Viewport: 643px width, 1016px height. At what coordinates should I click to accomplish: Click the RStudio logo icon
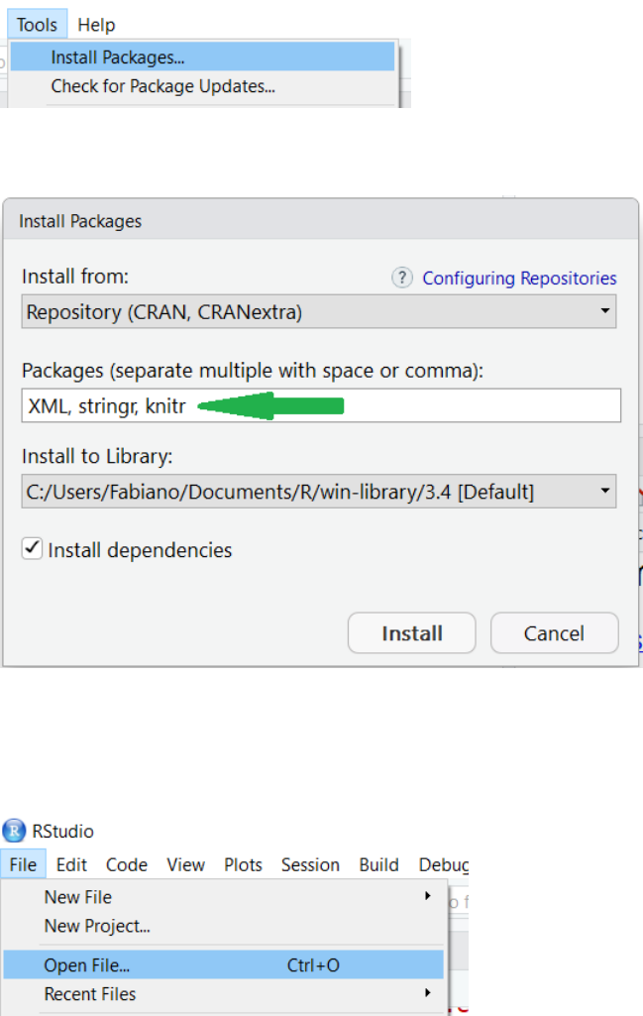pos(14,831)
